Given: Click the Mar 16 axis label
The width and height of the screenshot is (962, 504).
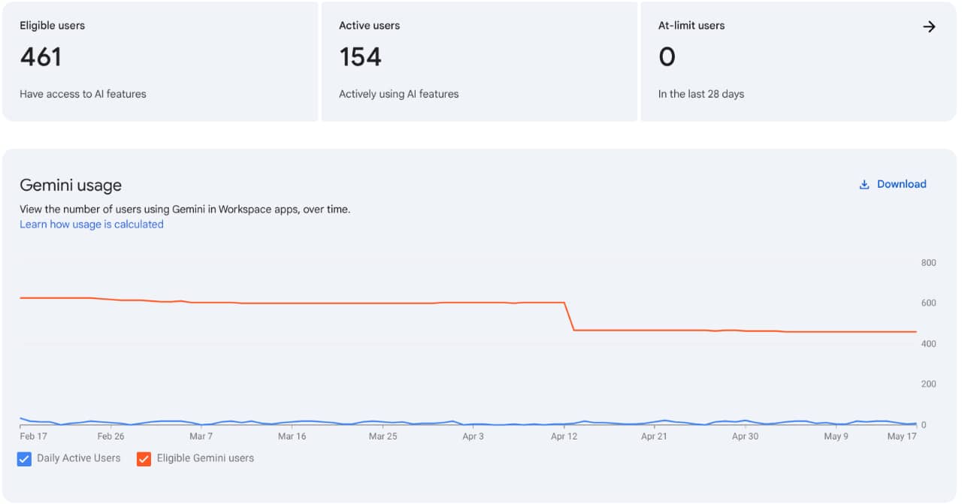Looking at the screenshot, I should click(292, 436).
